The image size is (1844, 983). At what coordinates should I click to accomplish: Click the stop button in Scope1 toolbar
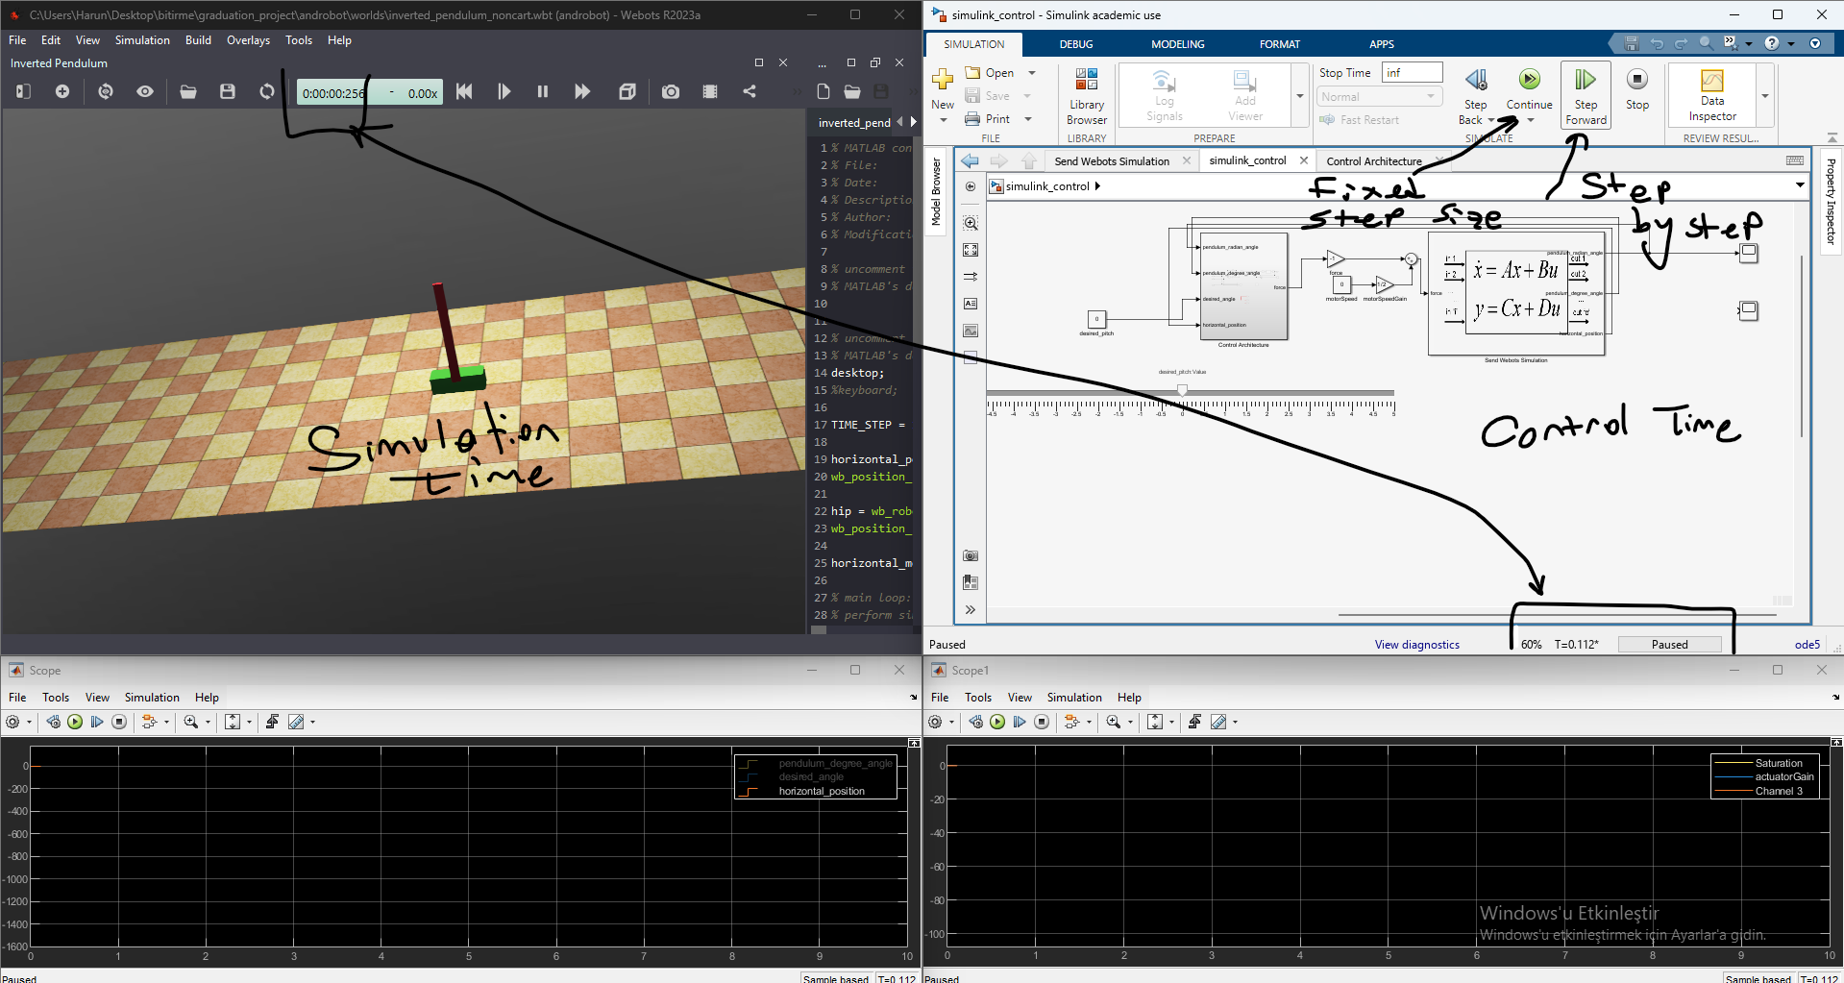pyautogui.click(x=1042, y=722)
